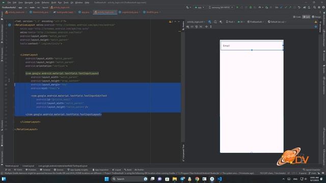Switch editor to Design view mode

316,17
